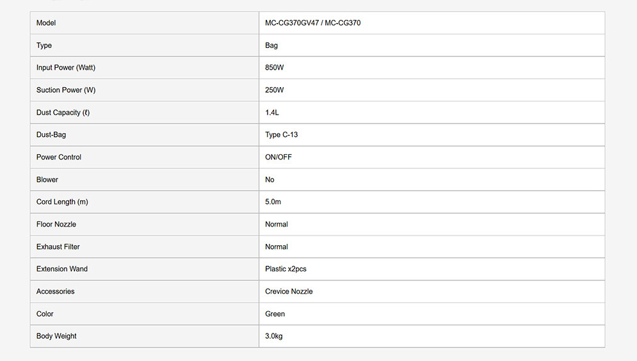Select the 'Model' row label

click(x=46, y=23)
